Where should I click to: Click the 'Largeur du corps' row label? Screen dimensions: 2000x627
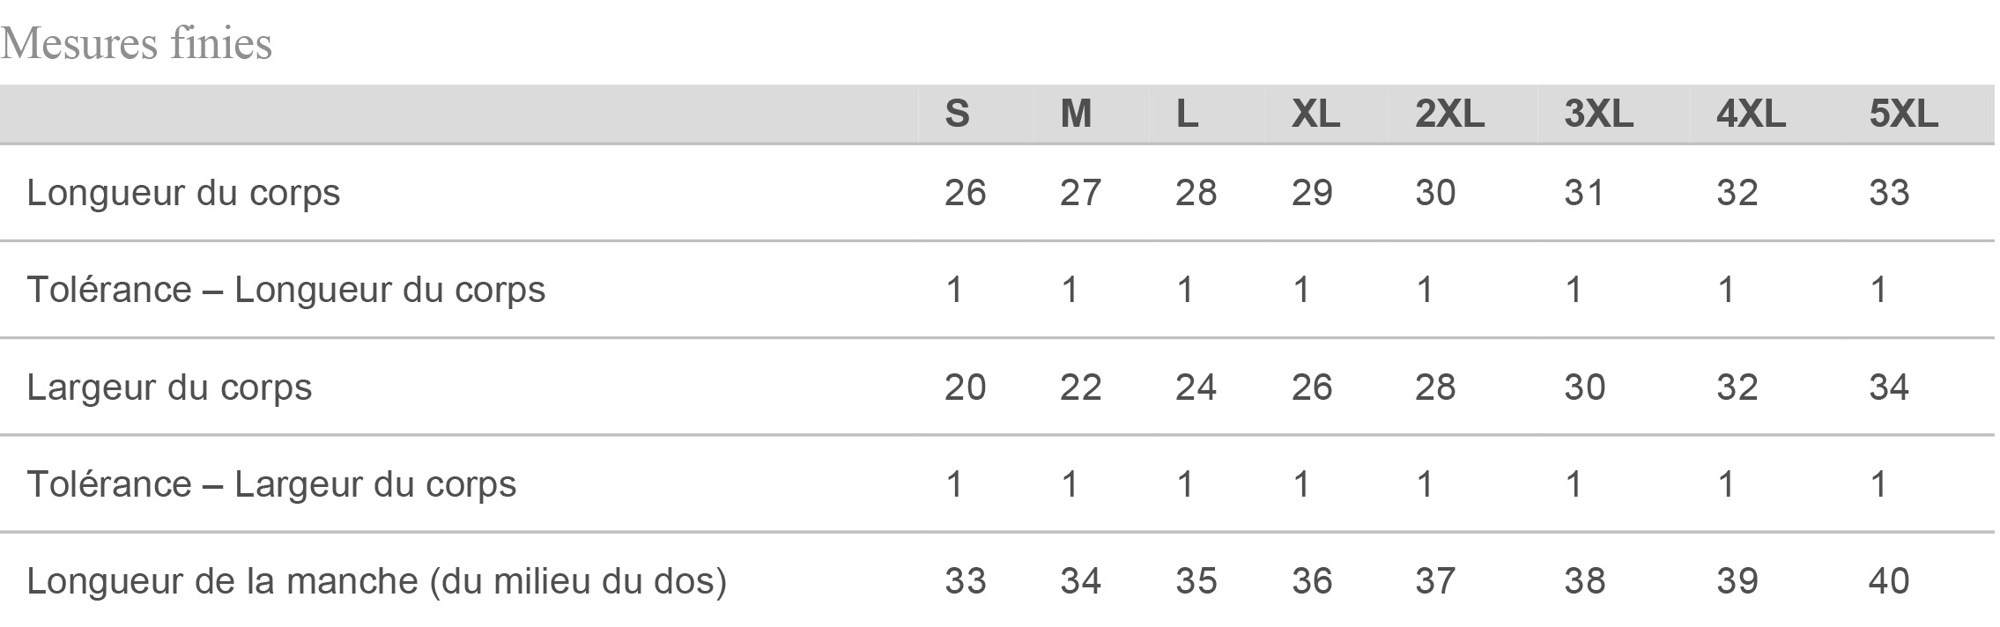(169, 387)
